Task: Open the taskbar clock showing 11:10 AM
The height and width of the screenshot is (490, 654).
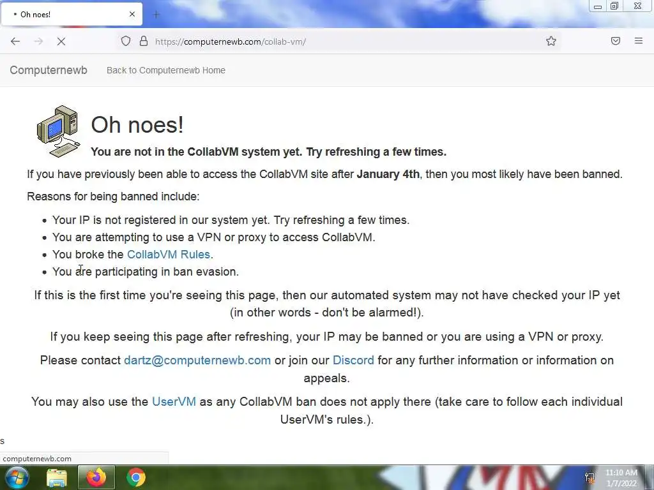Action: point(621,478)
